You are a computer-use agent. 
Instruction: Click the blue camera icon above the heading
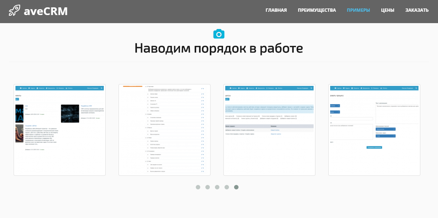pyautogui.click(x=220, y=34)
